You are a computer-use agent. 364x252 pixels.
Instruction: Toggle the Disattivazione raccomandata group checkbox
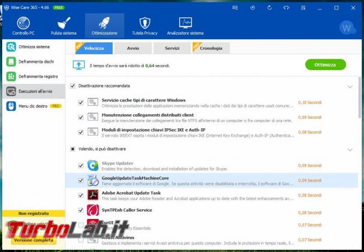pyautogui.click(x=73, y=86)
